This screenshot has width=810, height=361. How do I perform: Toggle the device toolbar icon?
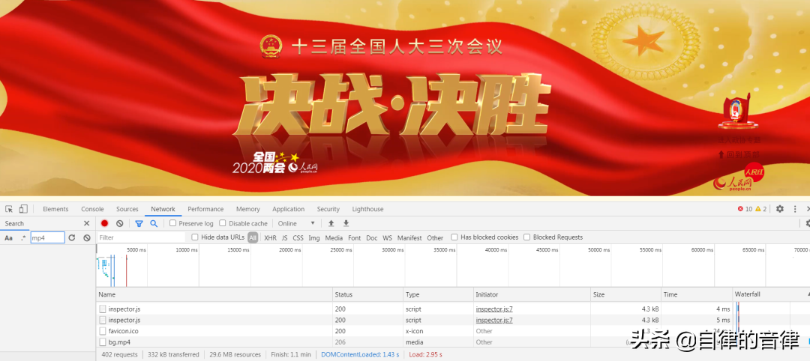pos(23,209)
